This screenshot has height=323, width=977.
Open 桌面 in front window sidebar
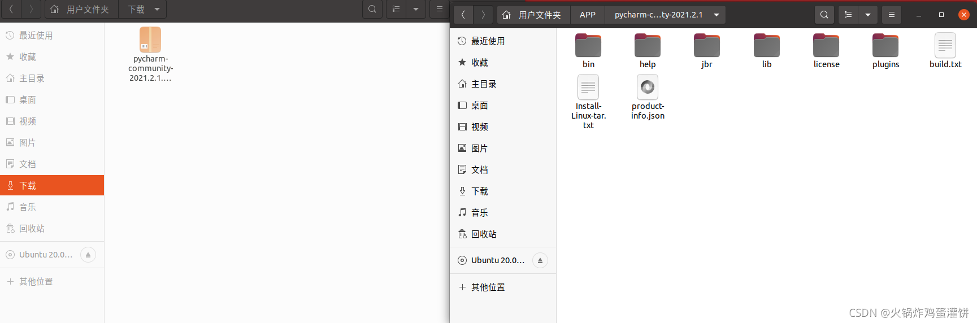click(x=503, y=105)
